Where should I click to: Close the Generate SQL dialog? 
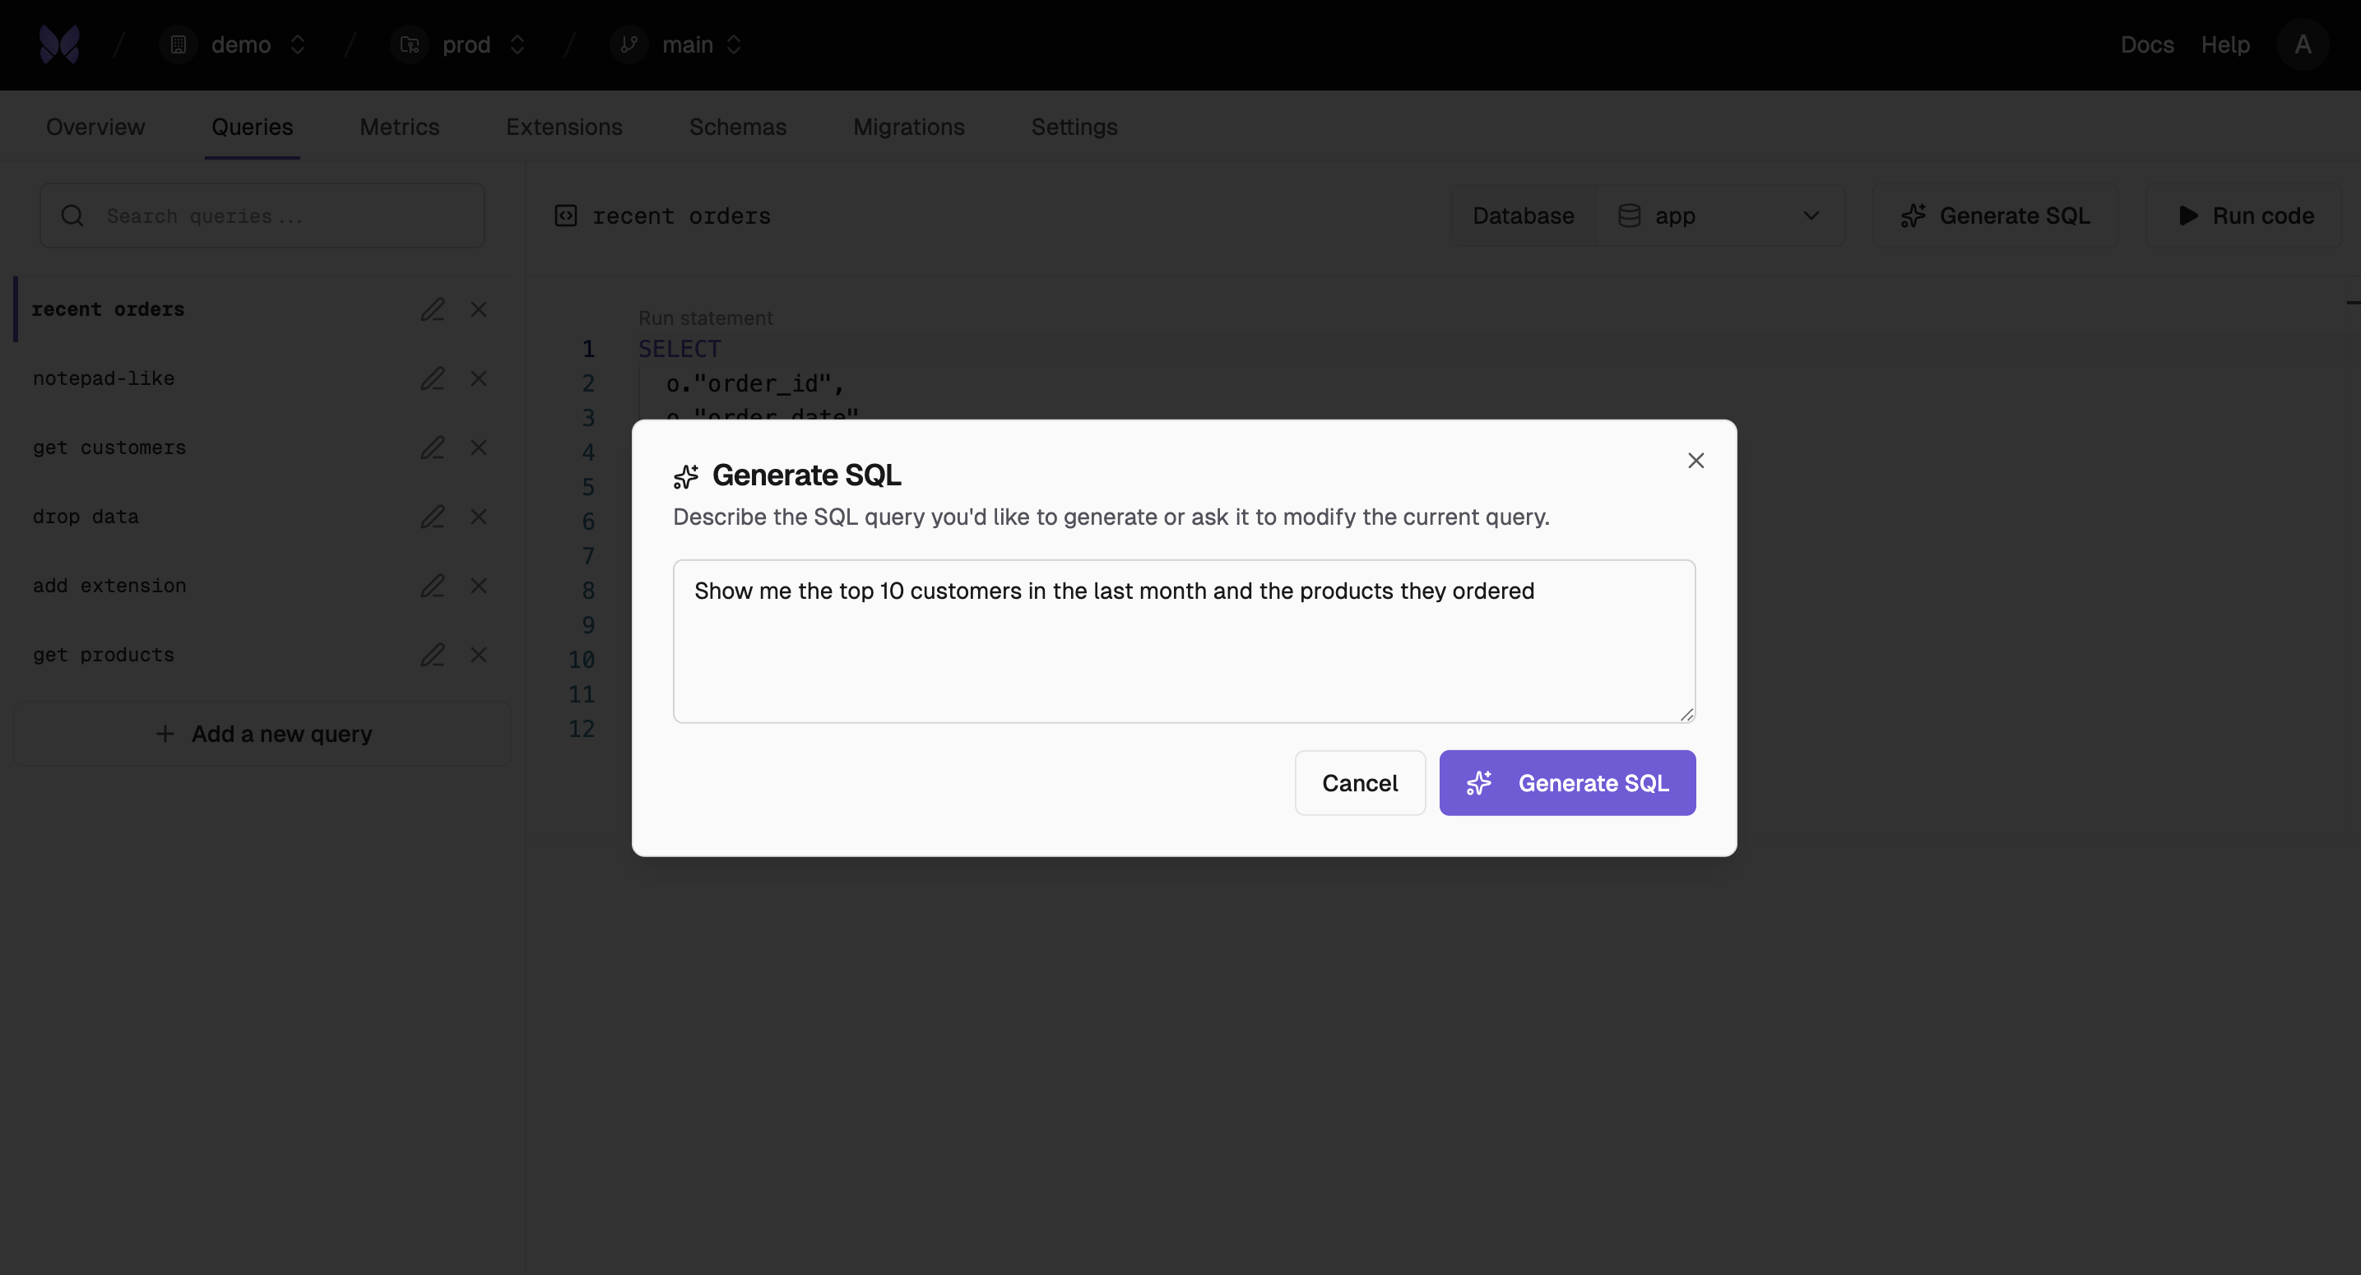(1695, 460)
